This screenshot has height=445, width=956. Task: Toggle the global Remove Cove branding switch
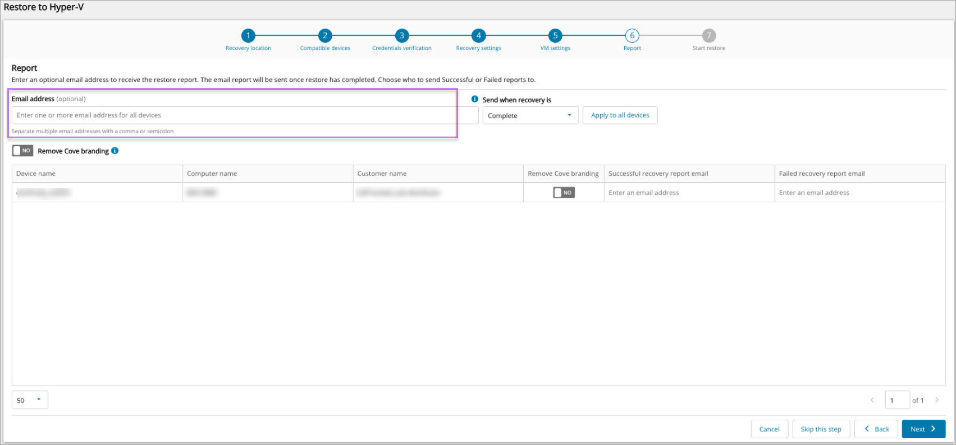coord(23,151)
